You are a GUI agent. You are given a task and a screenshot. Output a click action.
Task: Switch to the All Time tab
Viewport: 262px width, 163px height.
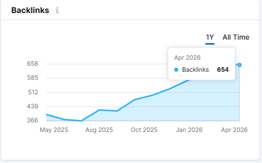click(x=236, y=37)
